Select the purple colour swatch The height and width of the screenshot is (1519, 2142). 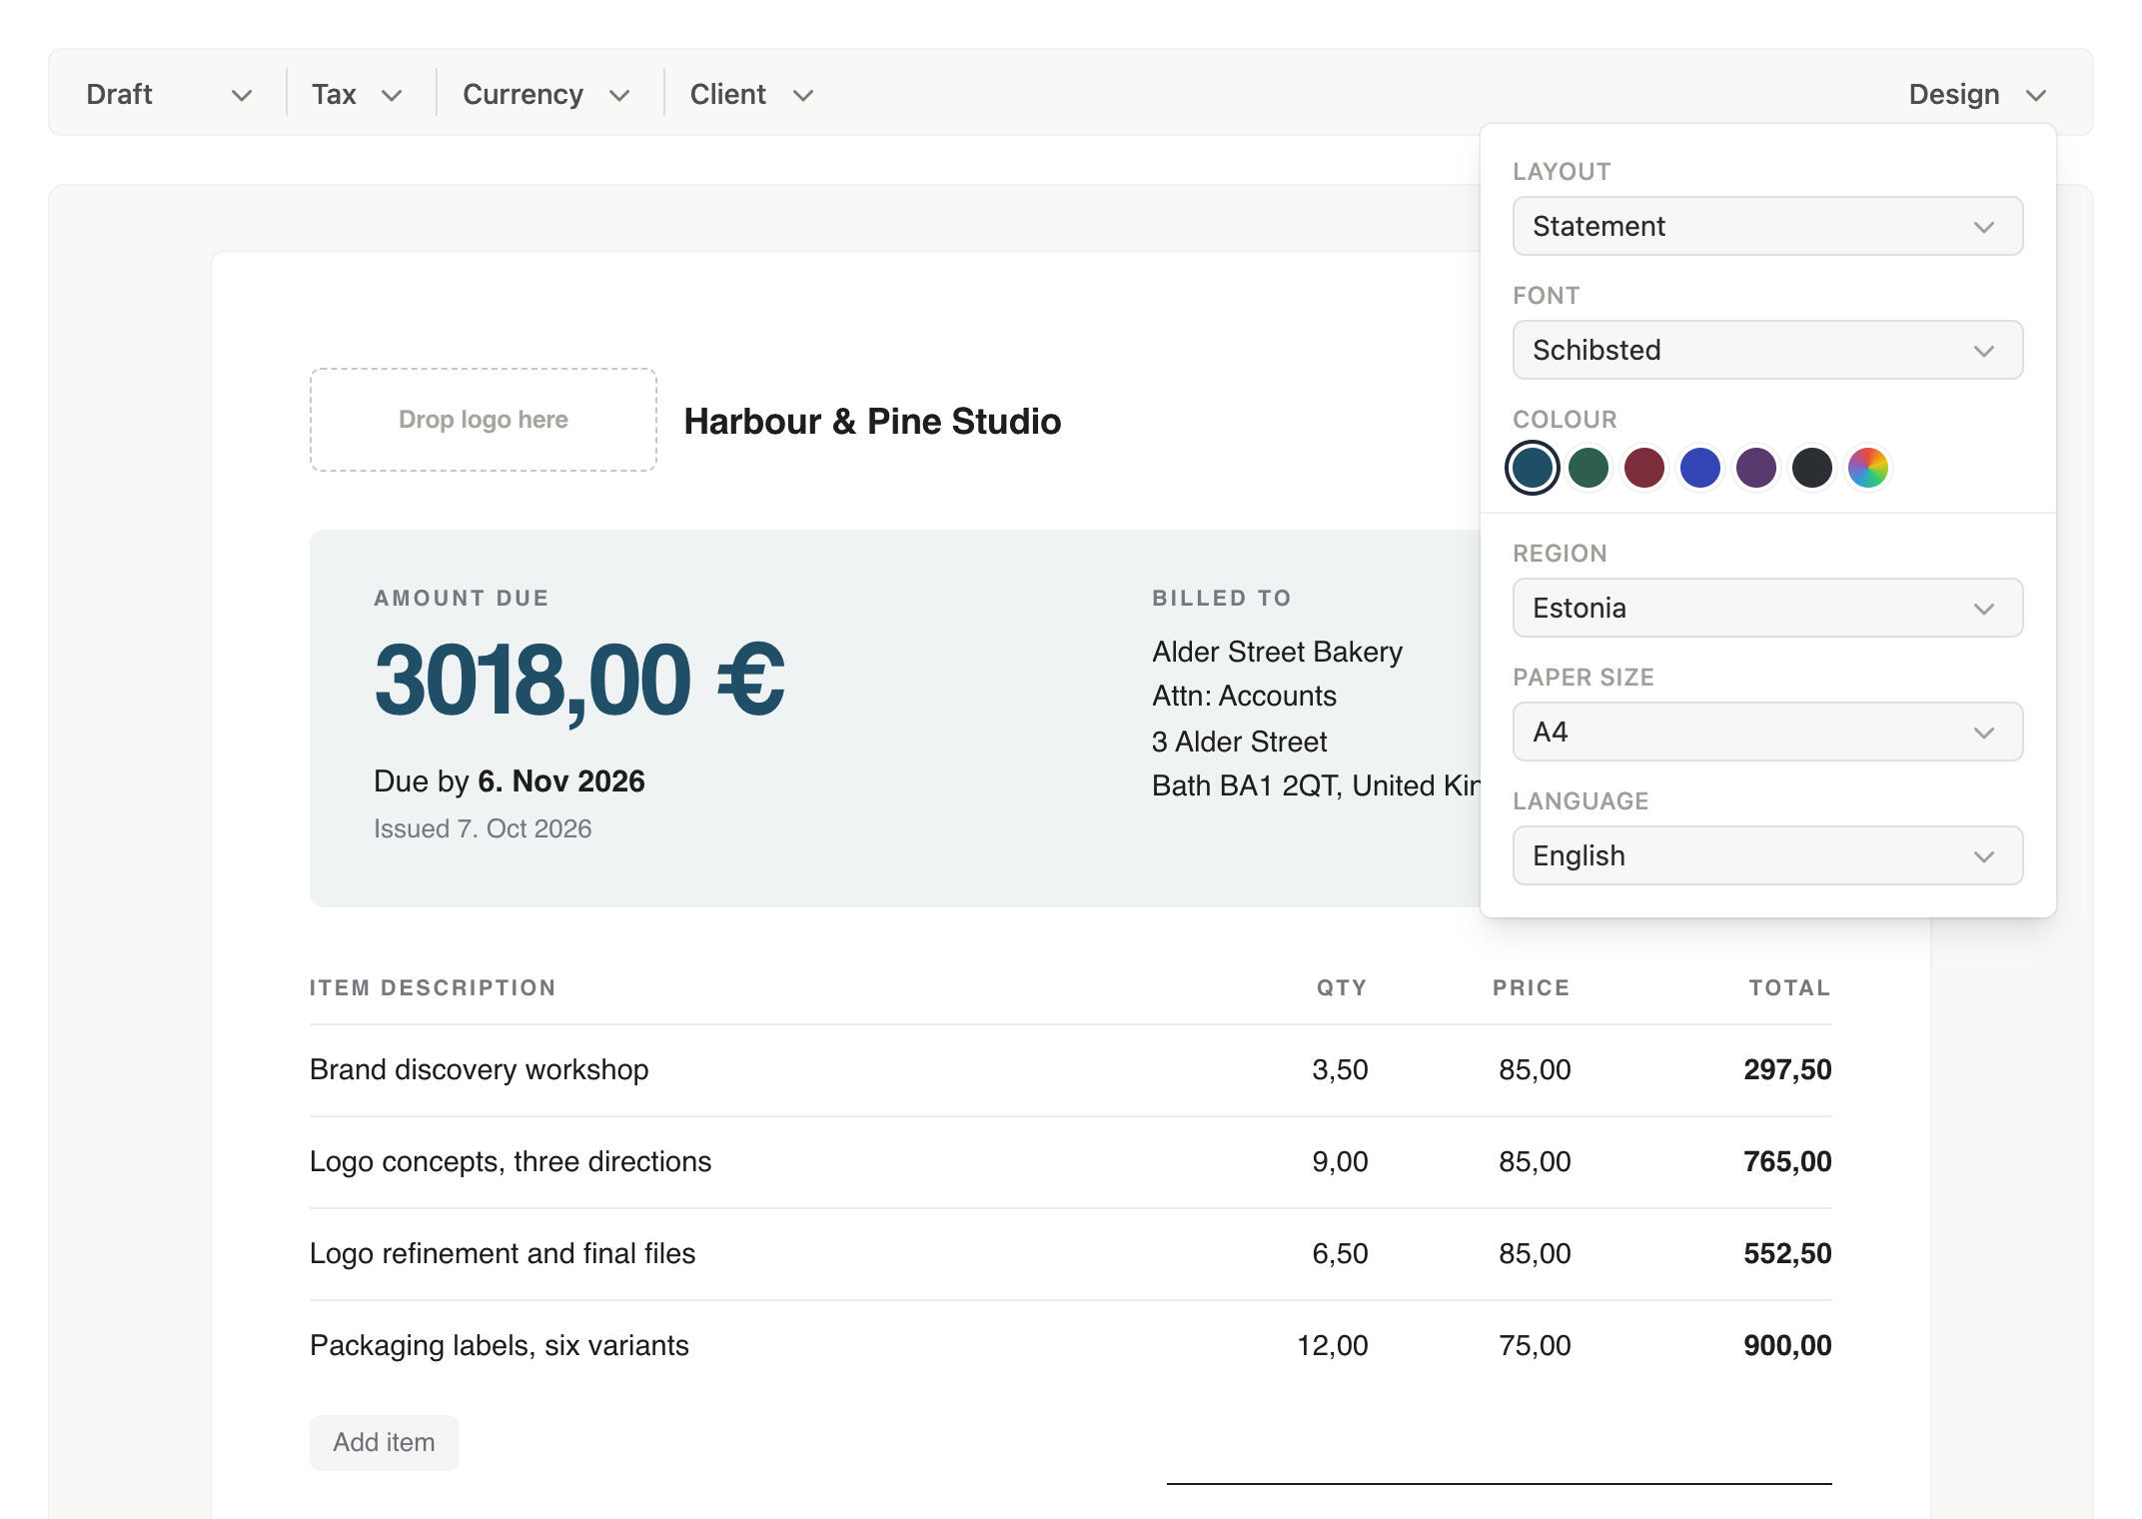[x=1756, y=468]
